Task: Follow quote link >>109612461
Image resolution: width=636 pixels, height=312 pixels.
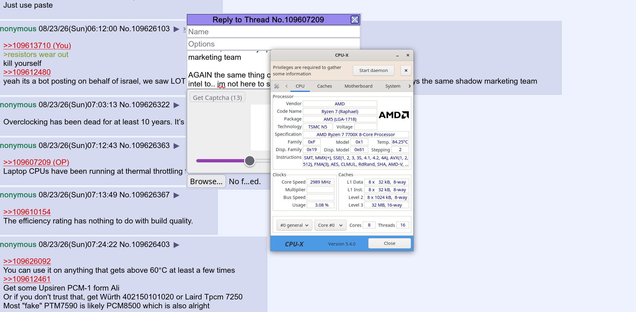Action: pos(27,279)
